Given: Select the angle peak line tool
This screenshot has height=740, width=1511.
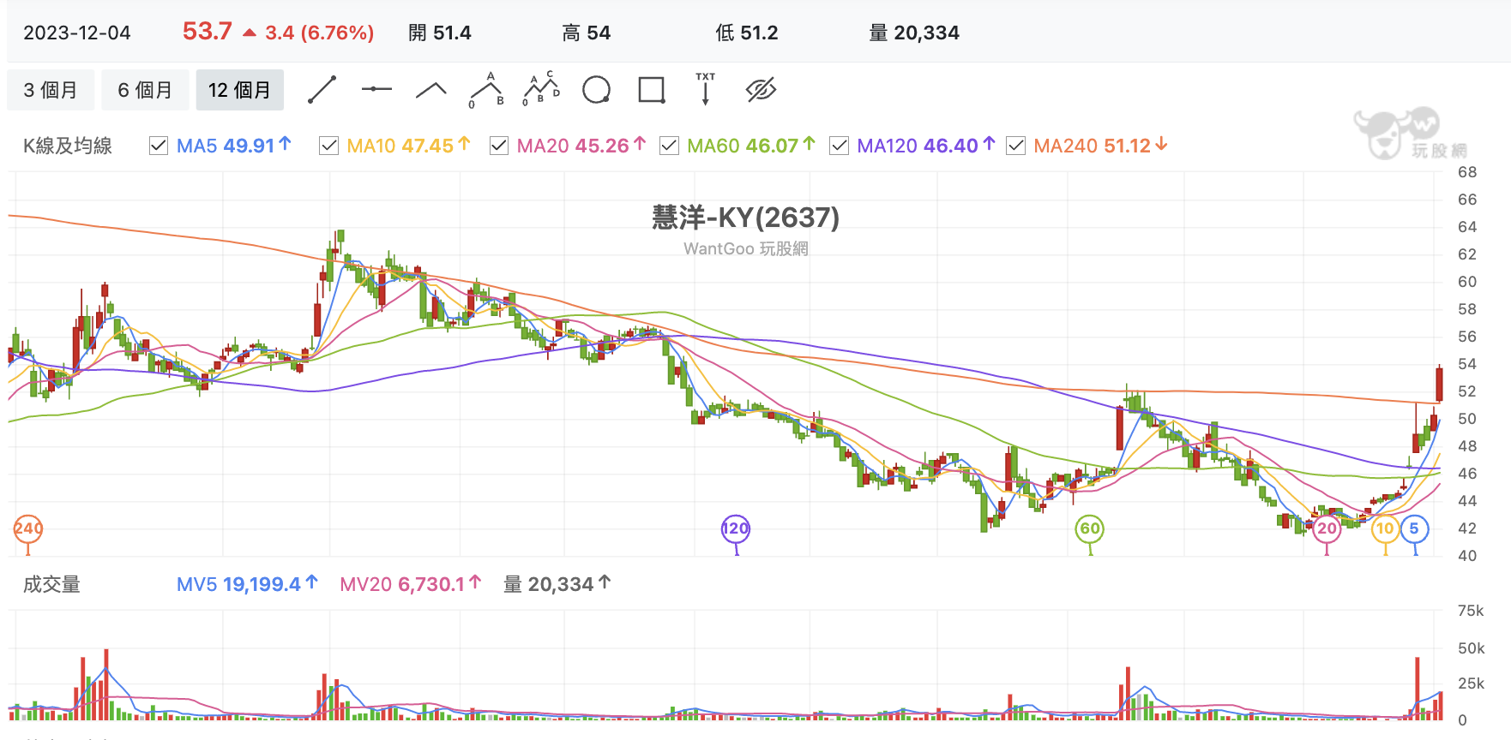Looking at the screenshot, I should 431,90.
